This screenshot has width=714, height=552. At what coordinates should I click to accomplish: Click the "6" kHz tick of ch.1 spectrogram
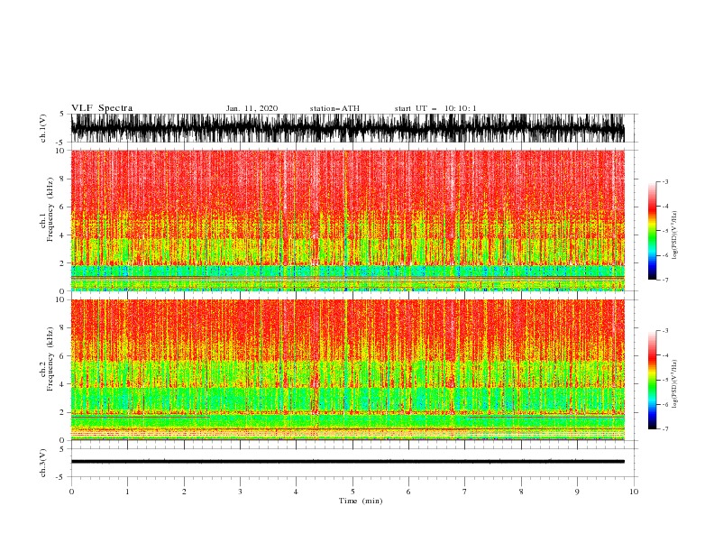pyautogui.click(x=64, y=207)
